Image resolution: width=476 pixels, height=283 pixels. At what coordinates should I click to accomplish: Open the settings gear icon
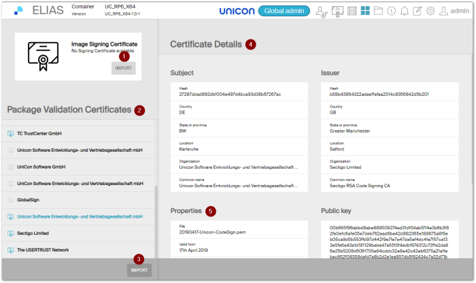pyautogui.click(x=430, y=11)
